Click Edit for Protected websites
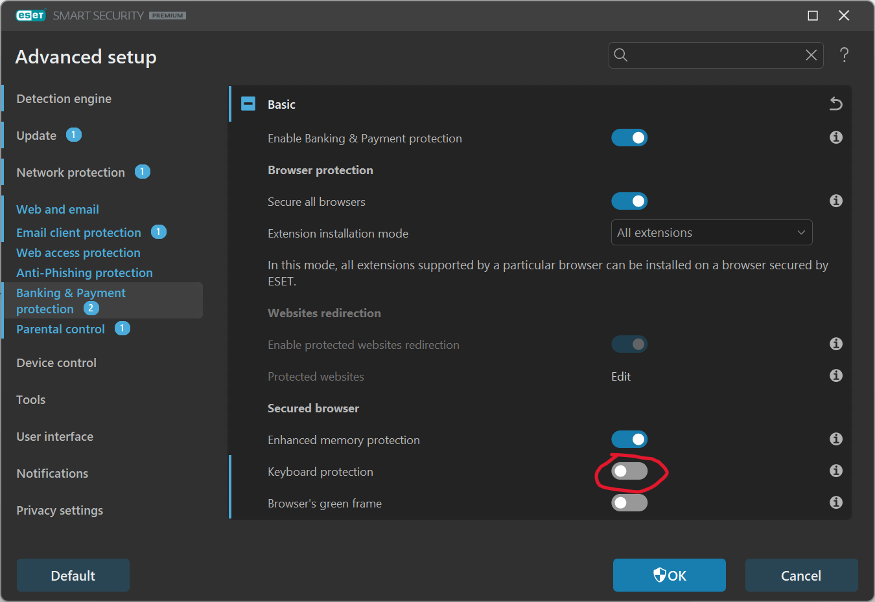The width and height of the screenshot is (875, 602). click(x=621, y=376)
